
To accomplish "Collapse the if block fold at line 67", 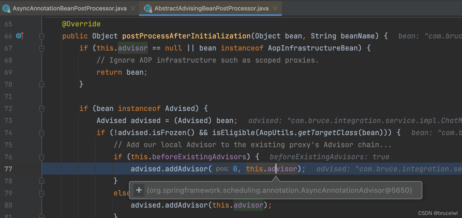I will click(x=42, y=48).
